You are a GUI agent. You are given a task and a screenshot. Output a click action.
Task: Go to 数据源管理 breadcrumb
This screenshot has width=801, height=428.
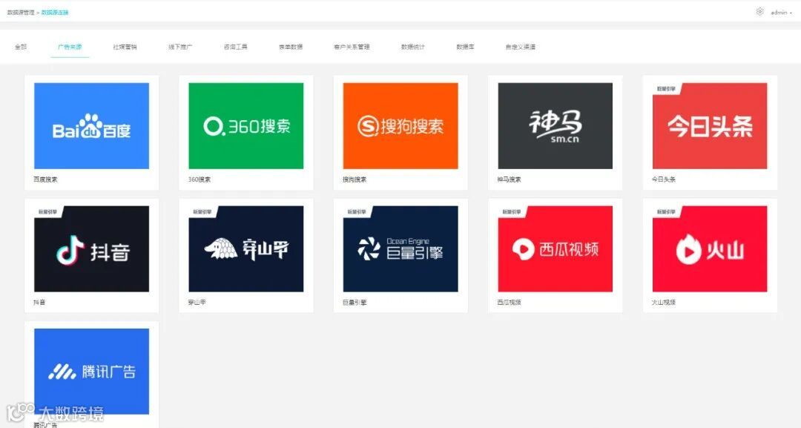[x=21, y=13]
